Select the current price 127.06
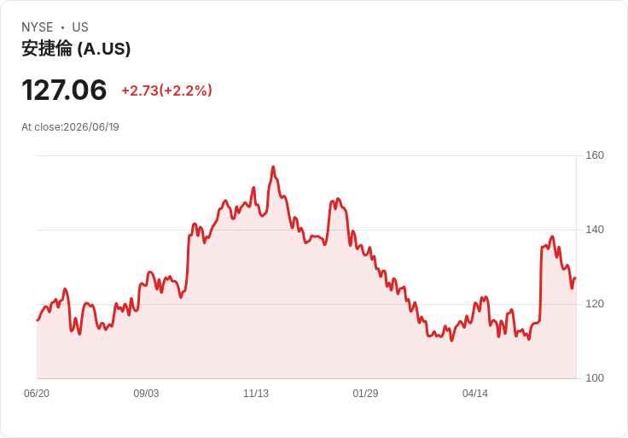The width and height of the screenshot is (628, 438). pos(64,90)
